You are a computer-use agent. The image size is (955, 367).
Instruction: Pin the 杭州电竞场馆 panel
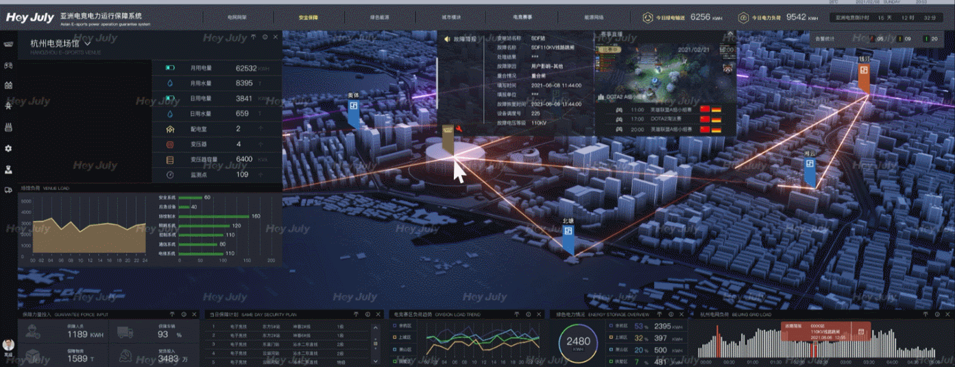point(254,37)
